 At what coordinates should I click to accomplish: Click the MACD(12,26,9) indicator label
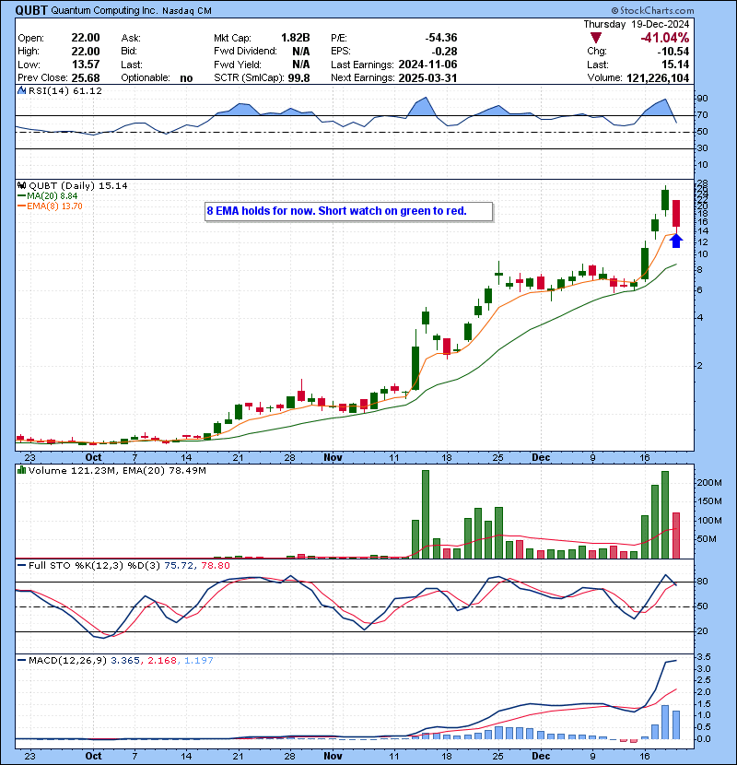[x=67, y=661]
